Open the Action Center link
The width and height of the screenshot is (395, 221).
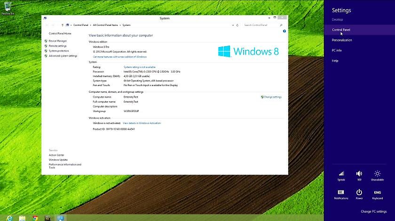(56, 155)
